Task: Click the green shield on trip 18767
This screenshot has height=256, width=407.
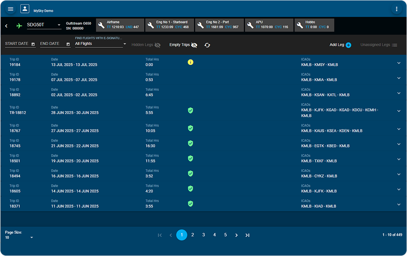Action: [x=190, y=128]
